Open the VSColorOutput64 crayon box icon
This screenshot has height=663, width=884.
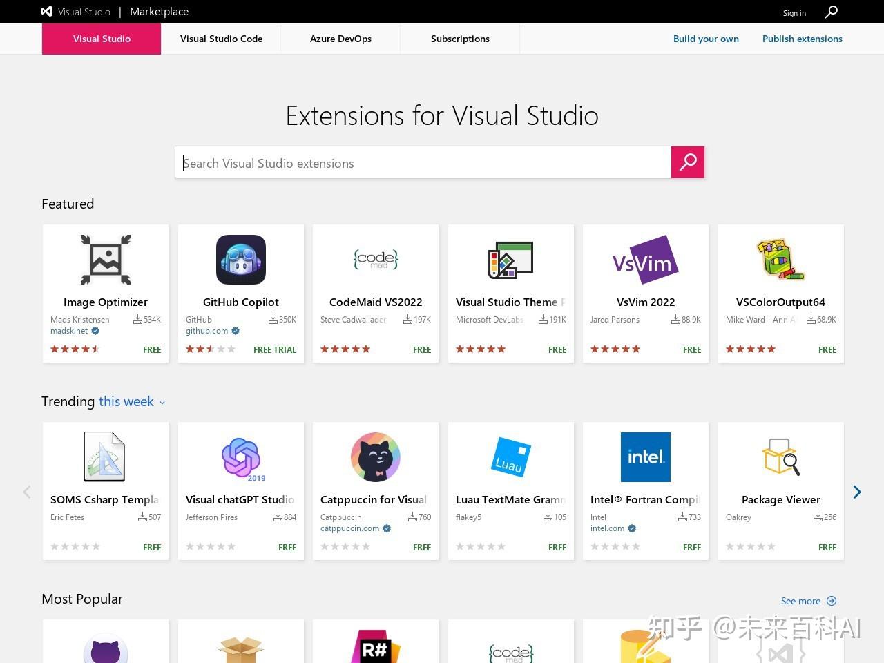pos(781,260)
